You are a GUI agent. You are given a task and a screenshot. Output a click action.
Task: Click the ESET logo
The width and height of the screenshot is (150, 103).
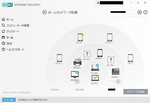click(x=7, y=5)
